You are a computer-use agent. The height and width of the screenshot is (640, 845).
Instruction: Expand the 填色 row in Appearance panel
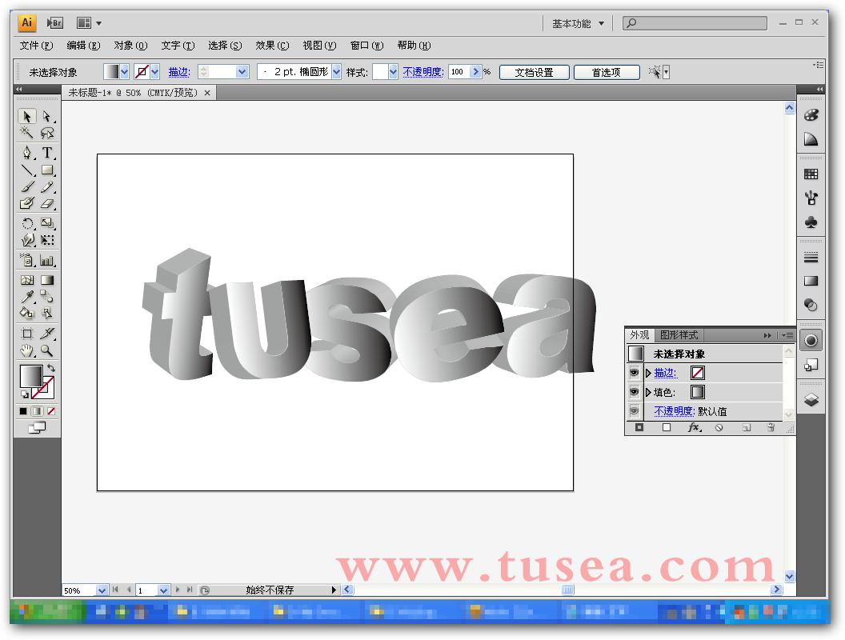click(x=648, y=392)
